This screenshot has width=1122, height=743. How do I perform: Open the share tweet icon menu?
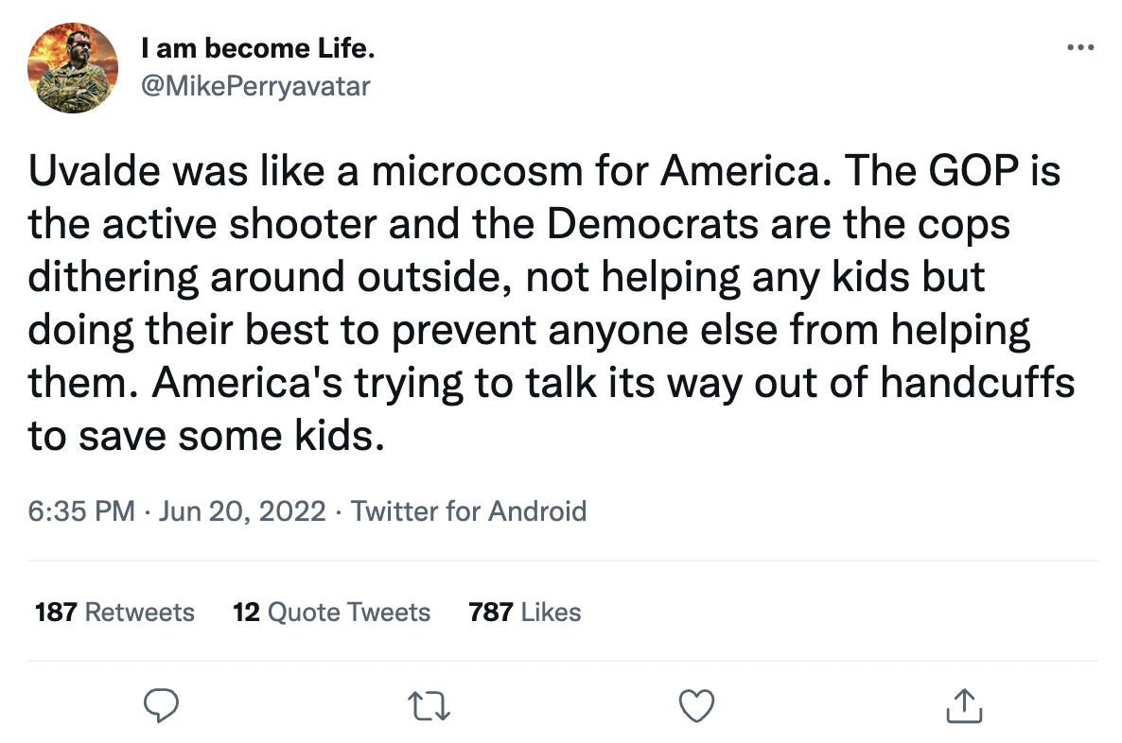click(x=965, y=704)
